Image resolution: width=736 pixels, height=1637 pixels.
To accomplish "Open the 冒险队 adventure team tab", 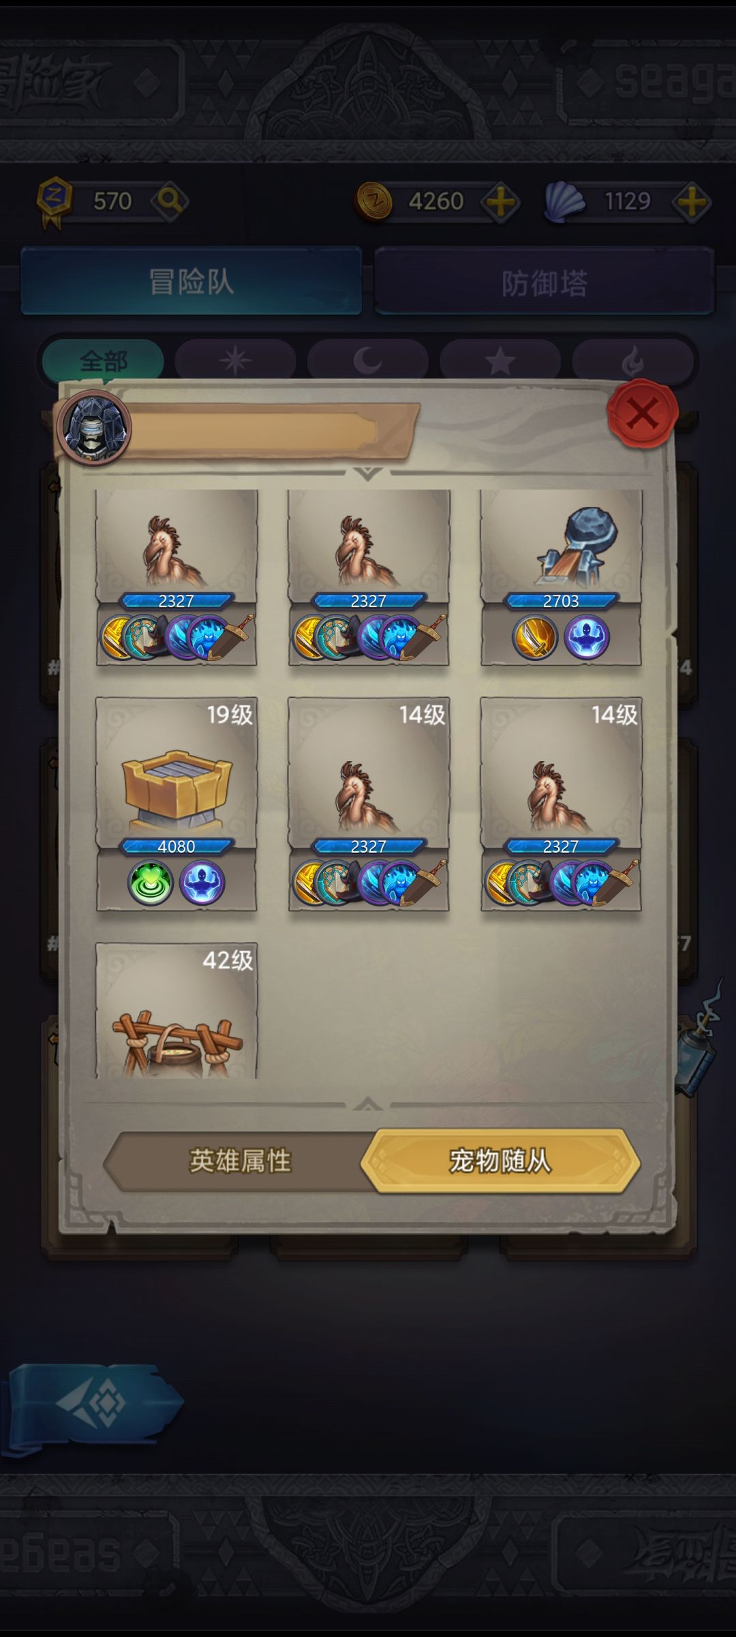I will tap(191, 281).
